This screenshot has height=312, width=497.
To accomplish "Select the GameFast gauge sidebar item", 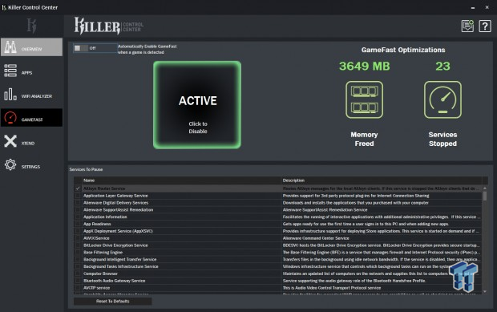I will (31, 118).
